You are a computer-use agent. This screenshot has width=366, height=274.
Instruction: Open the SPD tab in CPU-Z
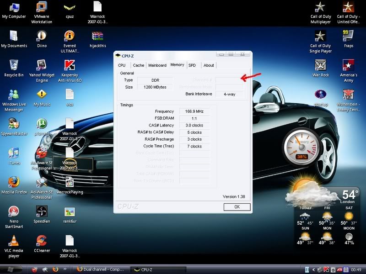pos(192,65)
